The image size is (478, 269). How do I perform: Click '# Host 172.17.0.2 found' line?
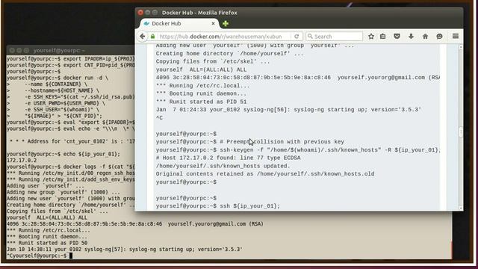(x=228, y=158)
